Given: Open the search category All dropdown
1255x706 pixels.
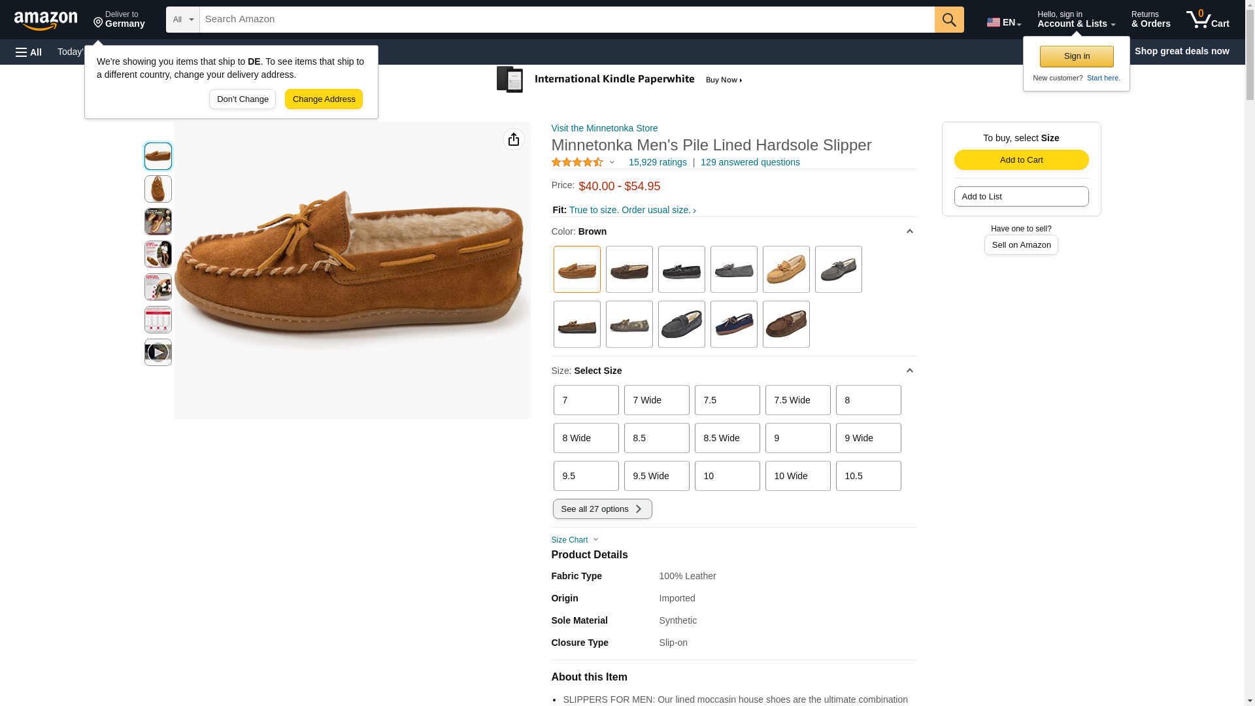Looking at the screenshot, I should [182, 20].
